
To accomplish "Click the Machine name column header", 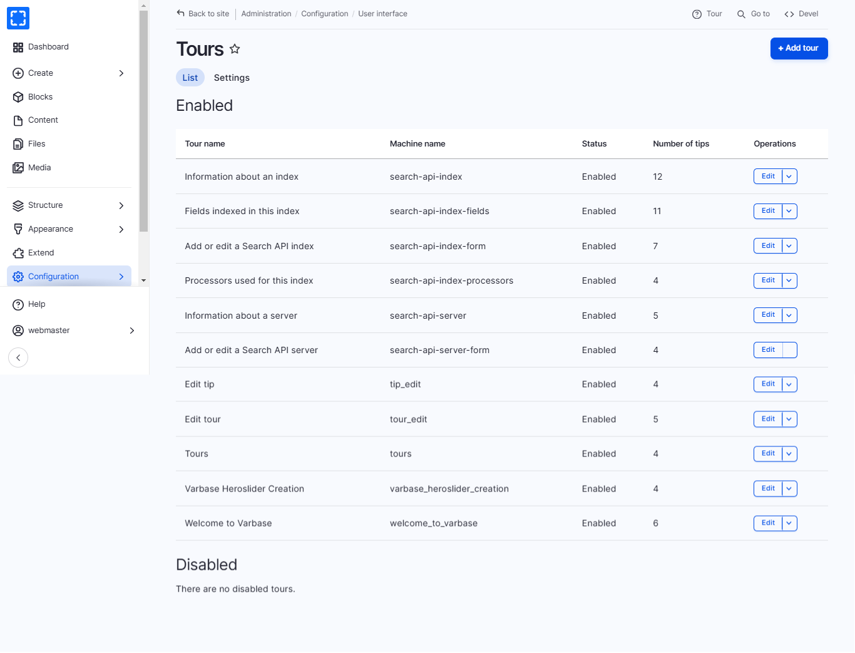I will tap(417, 144).
